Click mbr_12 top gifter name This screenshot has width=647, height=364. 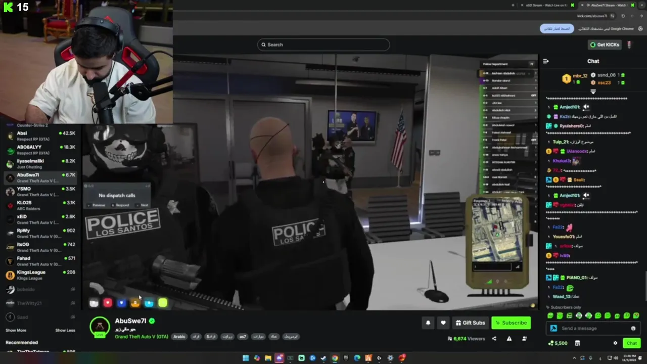click(580, 76)
